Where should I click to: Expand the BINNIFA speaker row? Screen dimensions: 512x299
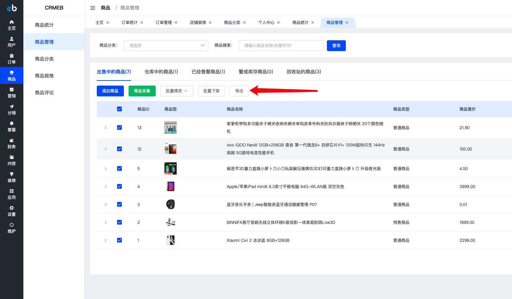coord(106,222)
